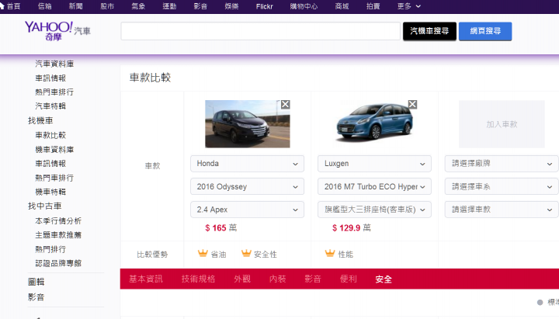The height and width of the screenshot is (319, 559).
Task: Open 購物中心 in the top navigation
Action: tap(304, 6)
